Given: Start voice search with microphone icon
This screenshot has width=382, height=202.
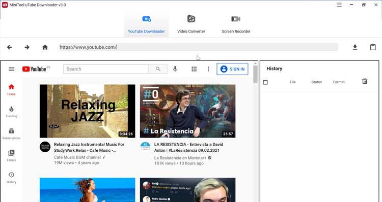Looking at the screenshot, I should click(175, 69).
